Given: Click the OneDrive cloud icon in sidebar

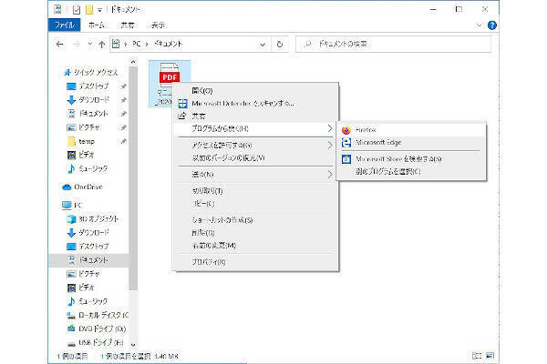Looking at the screenshot, I should 67,187.
